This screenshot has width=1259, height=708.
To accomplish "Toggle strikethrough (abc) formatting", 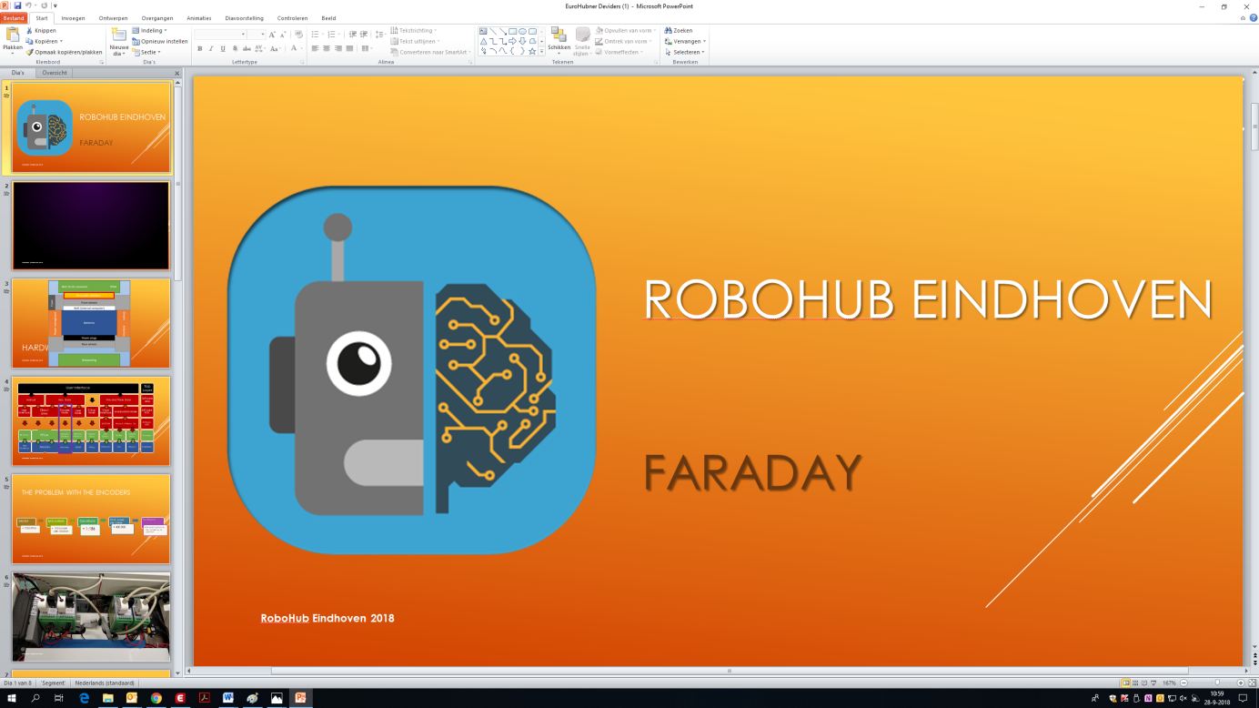I will click(x=247, y=48).
